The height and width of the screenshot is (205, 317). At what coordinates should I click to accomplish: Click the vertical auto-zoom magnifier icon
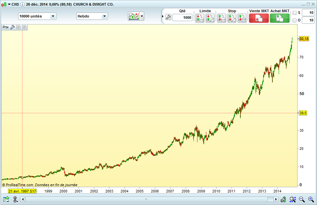point(293,199)
